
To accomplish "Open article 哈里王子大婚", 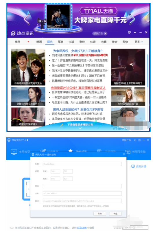I will (80, 102).
